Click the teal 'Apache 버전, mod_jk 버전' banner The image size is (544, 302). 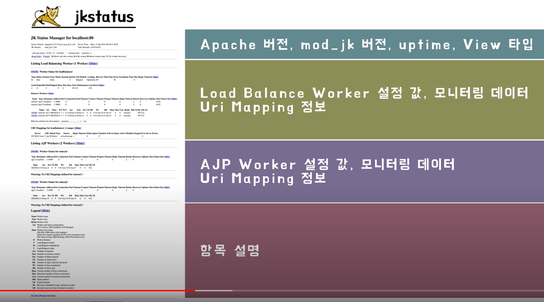pos(364,45)
